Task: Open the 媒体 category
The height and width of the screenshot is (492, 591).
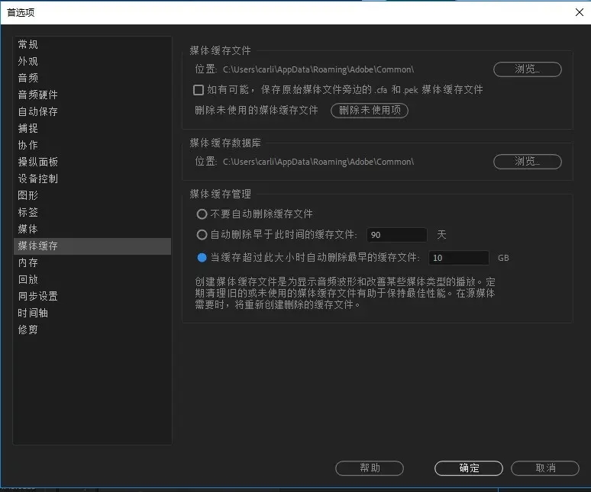Action: [92, 229]
